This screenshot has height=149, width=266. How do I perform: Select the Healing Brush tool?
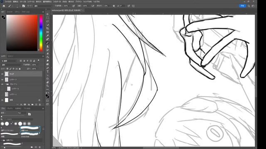click(47, 39)
